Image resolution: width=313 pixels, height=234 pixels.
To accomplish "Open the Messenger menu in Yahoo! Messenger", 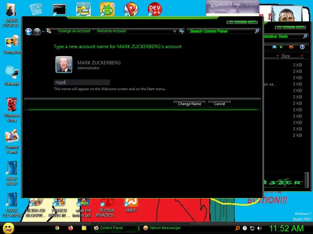I will tap(217, 10).
